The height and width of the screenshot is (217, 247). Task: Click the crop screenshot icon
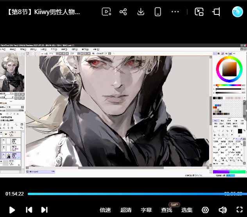(x=216, y=12)
